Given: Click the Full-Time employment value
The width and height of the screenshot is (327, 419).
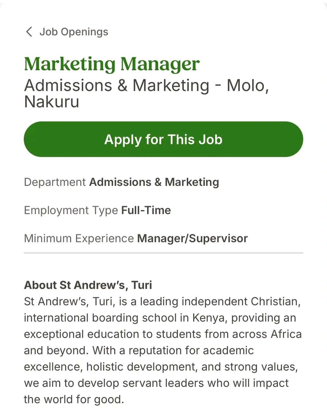Looking at the screenshot, I should tap(146, 210).
